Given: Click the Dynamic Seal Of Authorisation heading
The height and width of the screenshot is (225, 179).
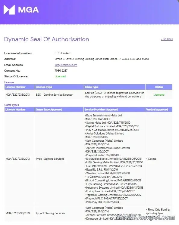Looking at the screenshot, I should pos(47,39).
